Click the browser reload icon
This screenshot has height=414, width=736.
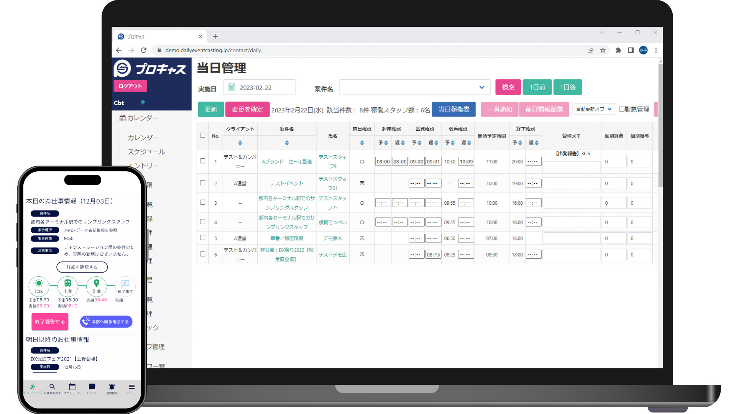pos(144,50)
